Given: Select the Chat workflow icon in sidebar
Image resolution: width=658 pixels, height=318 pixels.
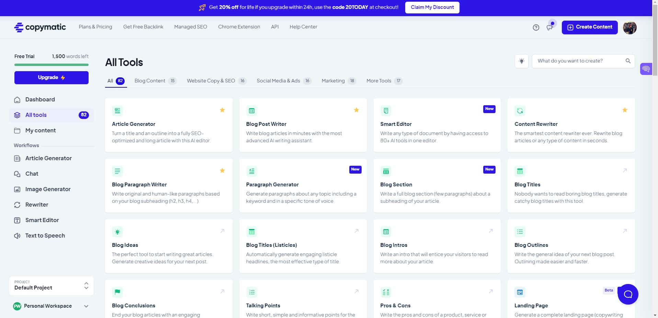Looking at the screenshot, I should [17, 174].
